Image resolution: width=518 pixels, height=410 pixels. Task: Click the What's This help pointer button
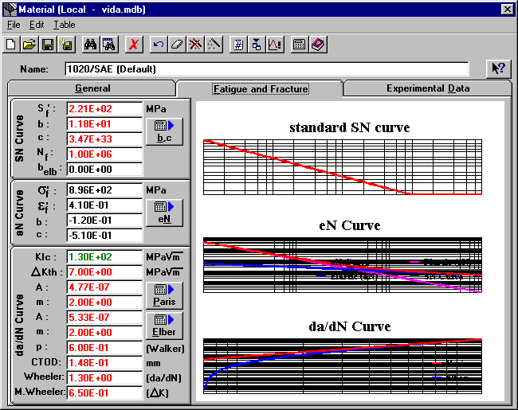click(x=499, y=68)
